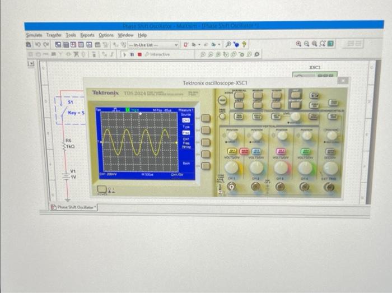This screenshot has width=392, height=293.
Task: Select the Phase Shift Oscillator design tab
Action: coord(73,207)
